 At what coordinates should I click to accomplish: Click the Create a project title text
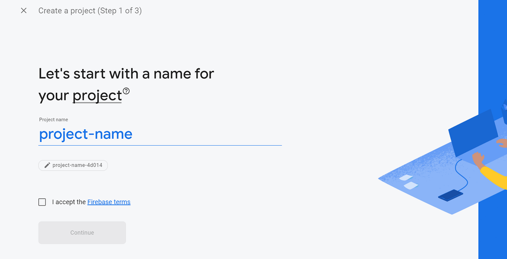coord(90,10)
